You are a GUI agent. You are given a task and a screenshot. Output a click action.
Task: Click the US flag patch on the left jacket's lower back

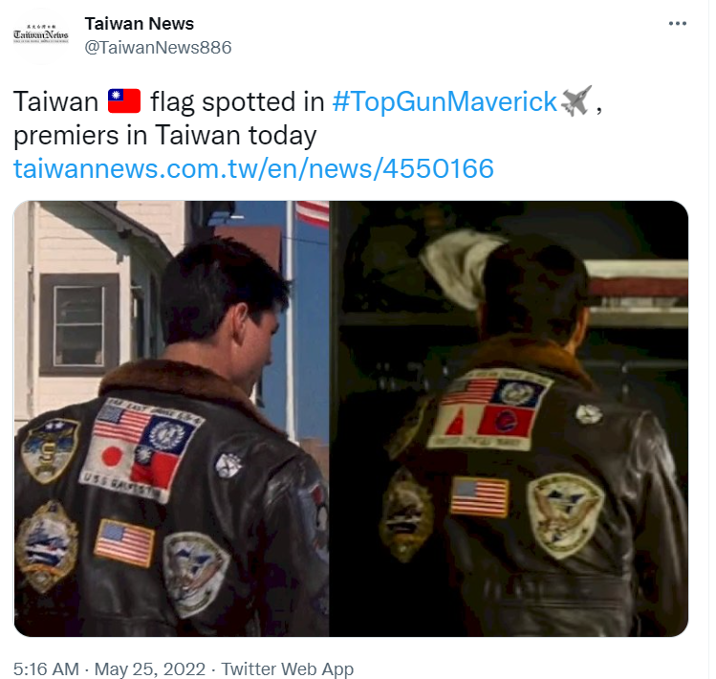point(124,543)
